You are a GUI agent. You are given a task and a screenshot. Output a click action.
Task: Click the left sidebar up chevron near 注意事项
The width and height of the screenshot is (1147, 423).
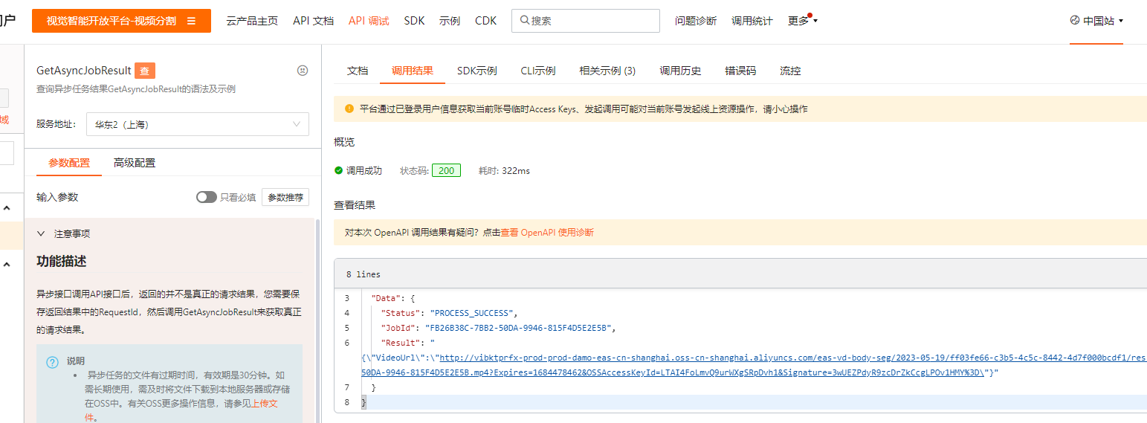pos(7,208)
